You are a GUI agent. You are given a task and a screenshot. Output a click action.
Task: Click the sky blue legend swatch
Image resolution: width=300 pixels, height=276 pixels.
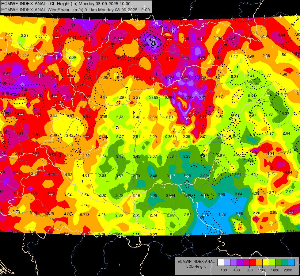(291, 263)
